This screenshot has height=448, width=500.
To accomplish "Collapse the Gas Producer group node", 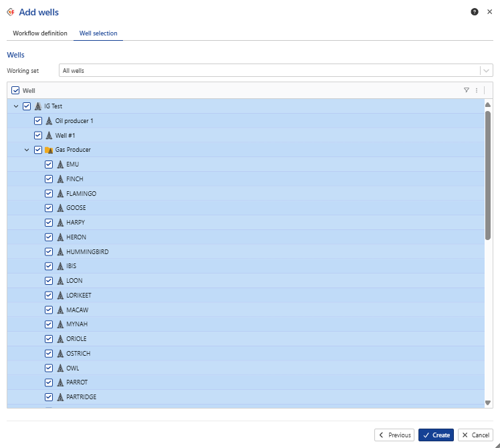I will click(27, 150).
